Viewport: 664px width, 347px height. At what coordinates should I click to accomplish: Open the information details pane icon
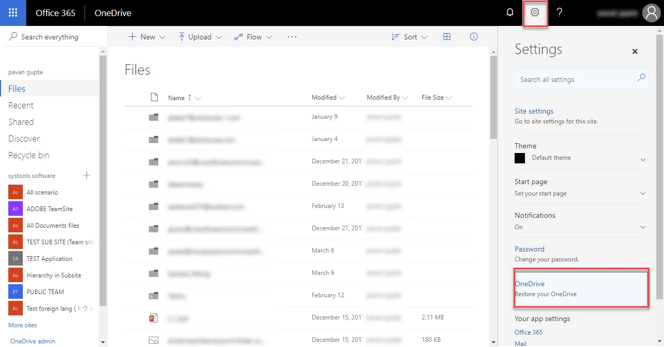coord(473,37)
